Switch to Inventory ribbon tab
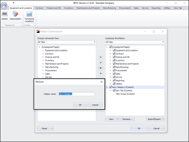Viewport: 189px width, 142px height. pos(69,8)
